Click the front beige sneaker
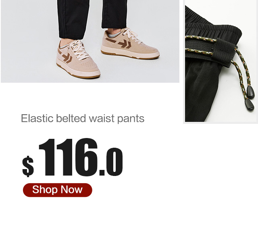 coord(78,59)
